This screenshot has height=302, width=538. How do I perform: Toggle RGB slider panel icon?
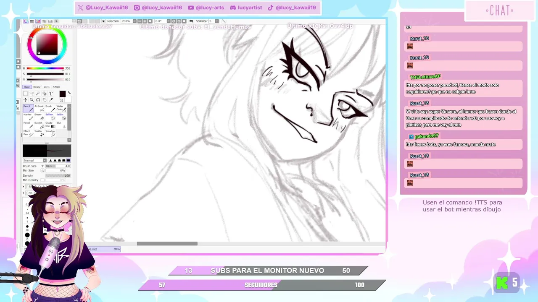(x=32, y=21)
